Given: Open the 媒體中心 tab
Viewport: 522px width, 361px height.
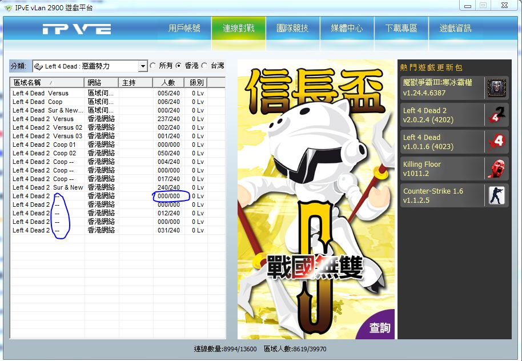Looking at the screenshot, I should 347,29.
